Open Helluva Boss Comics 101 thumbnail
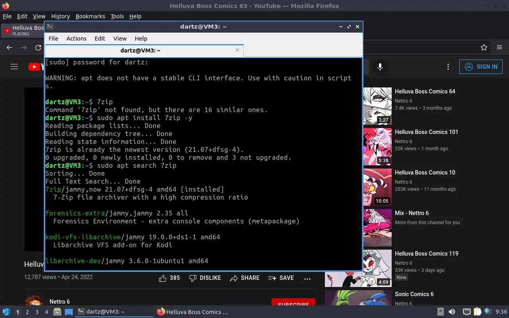The image size is (509, 318). (x=378, y=147)
